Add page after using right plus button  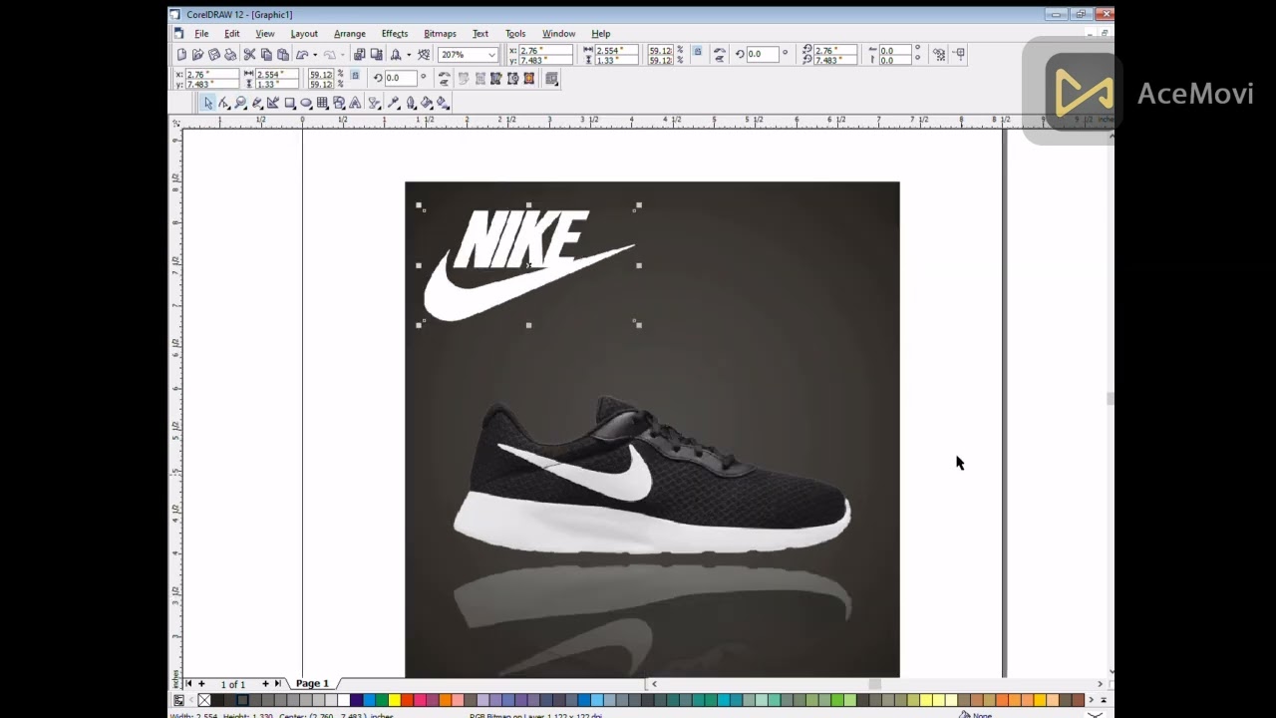pyautogui.click(x=265, y=684)
